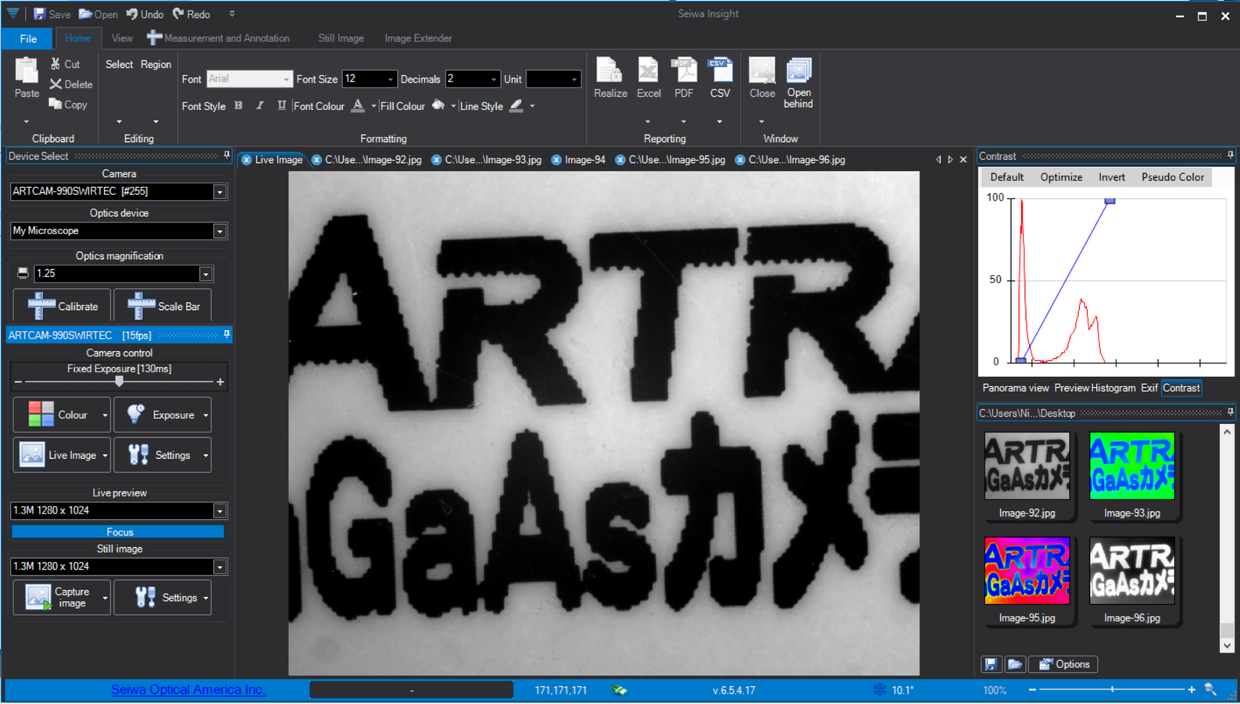
Task: Click the Redo arrow
Action: tap(178, 14)
